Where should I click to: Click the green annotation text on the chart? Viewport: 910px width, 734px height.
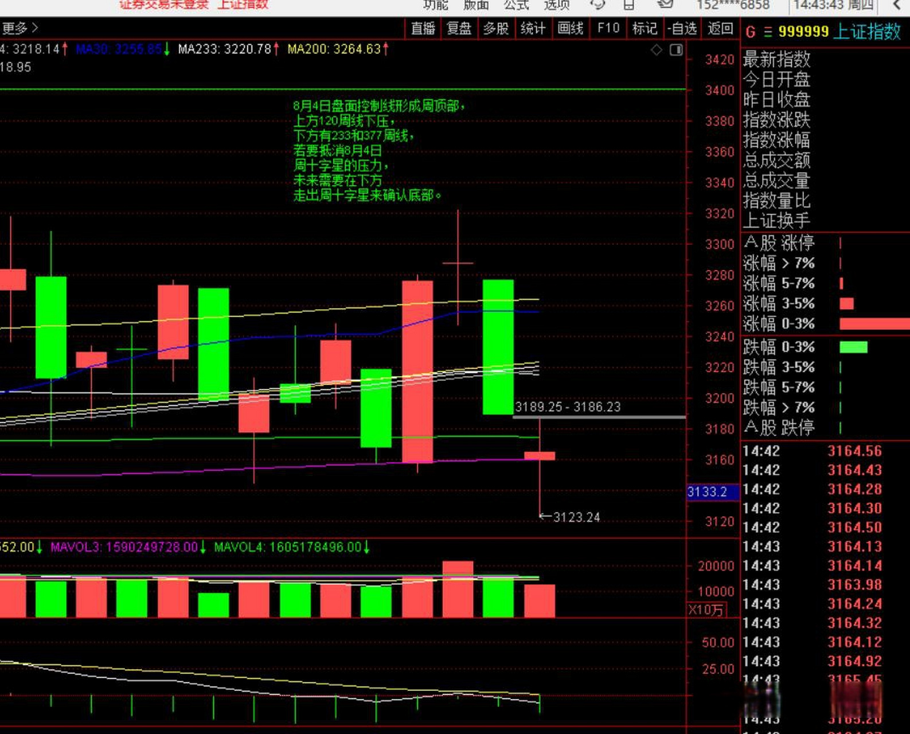pos(378,150)
